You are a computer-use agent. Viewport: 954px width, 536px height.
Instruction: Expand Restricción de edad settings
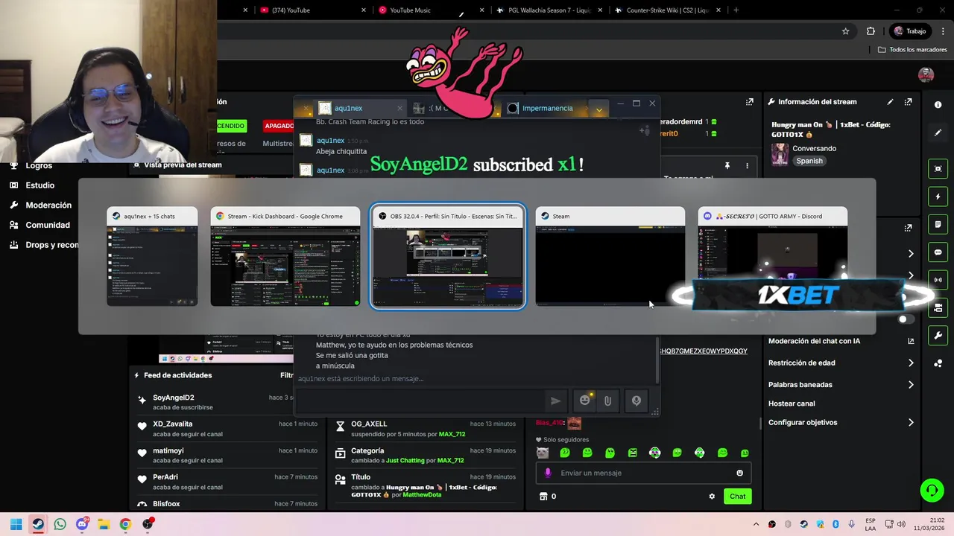pos(841,363)
